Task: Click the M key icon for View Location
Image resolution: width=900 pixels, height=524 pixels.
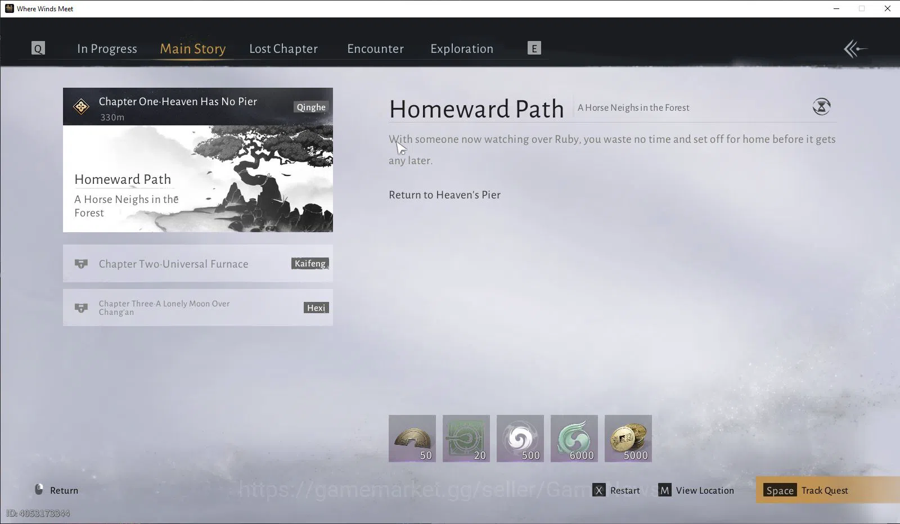Action: tap(665, 490)
